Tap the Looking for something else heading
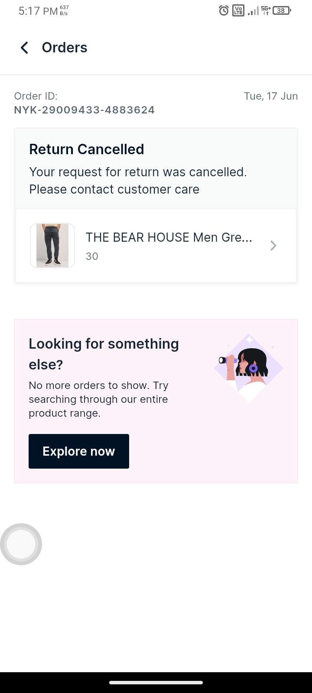This screenshot has height=693, width=312. pyautogui.click(x=104, y=354)
